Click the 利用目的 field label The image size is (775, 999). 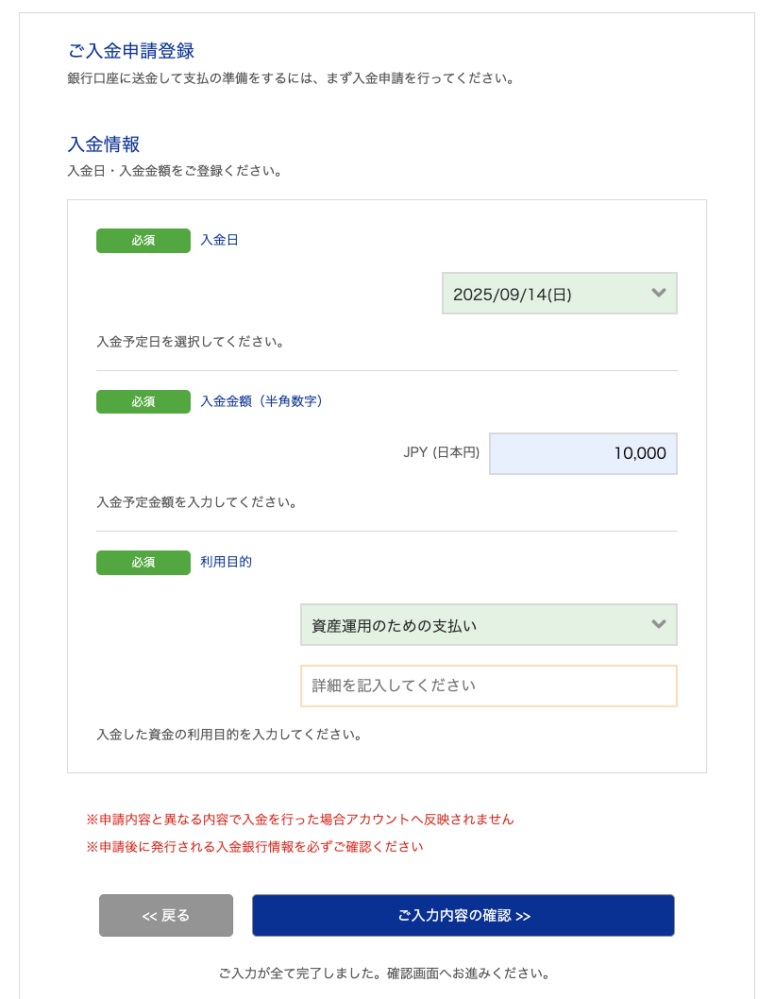click(x=226, y=562)
